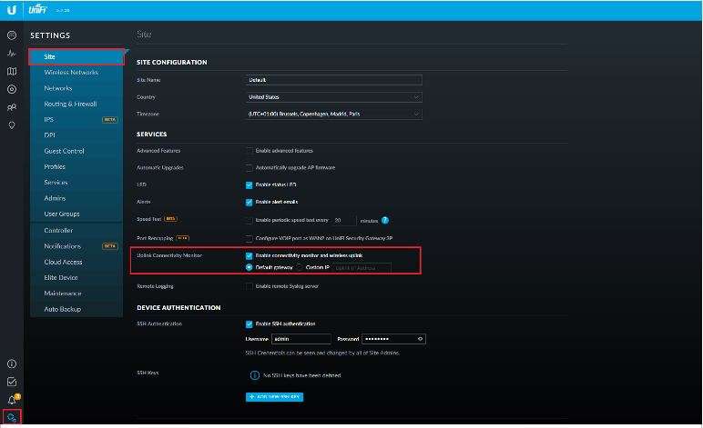Open the Clients icon in sidebar

(12, 107)
